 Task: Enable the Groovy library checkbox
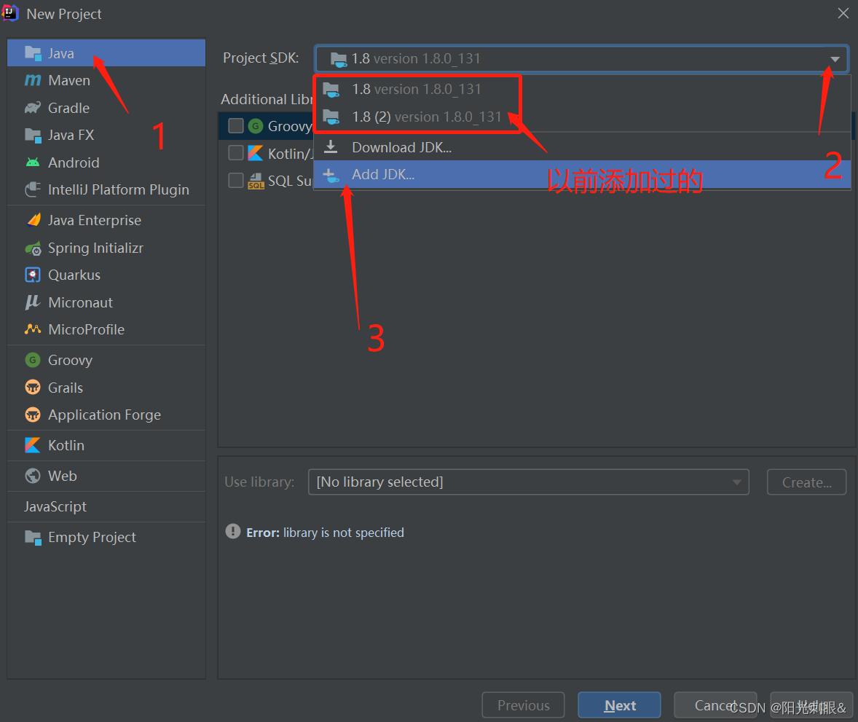pos(236,126)
